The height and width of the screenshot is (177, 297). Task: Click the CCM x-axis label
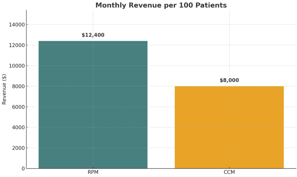point(229,172)
